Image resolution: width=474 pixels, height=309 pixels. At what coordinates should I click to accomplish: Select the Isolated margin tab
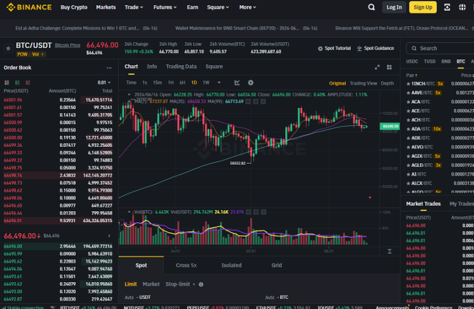(x=231, y=266)
